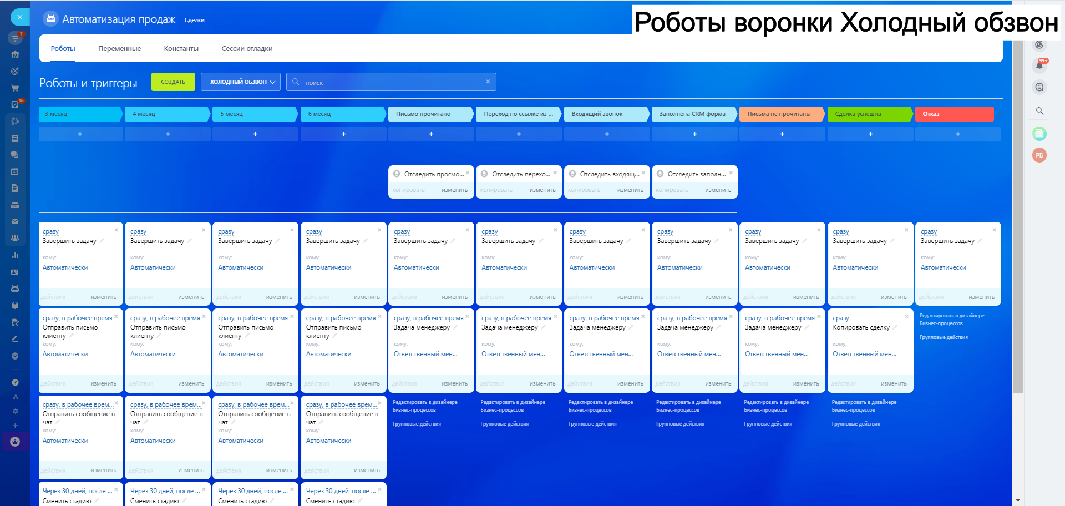This screenshot has height=506, width=1065.
Task: Open the mail envelope icon in sidebar
Action: point(15,221)
